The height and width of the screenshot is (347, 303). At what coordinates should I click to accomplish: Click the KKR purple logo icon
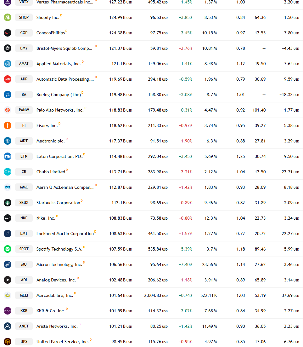[8, 311]
